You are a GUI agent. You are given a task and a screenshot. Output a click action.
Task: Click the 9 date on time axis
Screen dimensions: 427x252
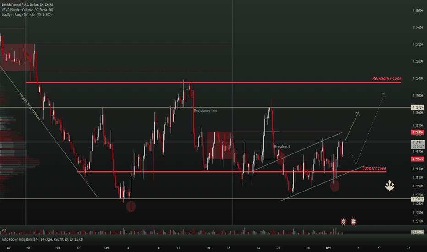point(158,248)
